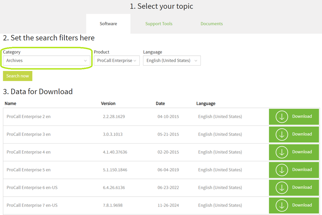Click the Language column header in table
The height and width of the screenshot is (215, 322).
[206, 104]
